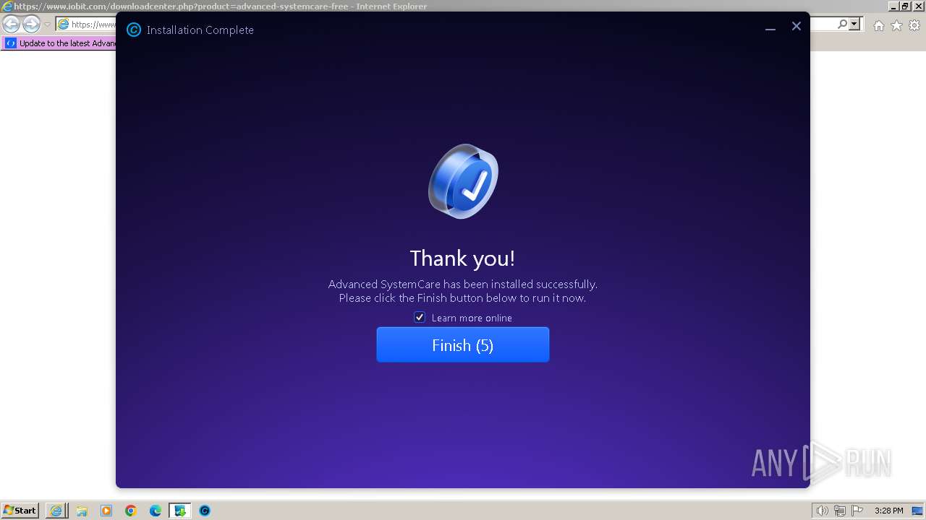Close the Installation Complete installer window
Viewport: 926px width, 520px height.
[x=797, y=27]
